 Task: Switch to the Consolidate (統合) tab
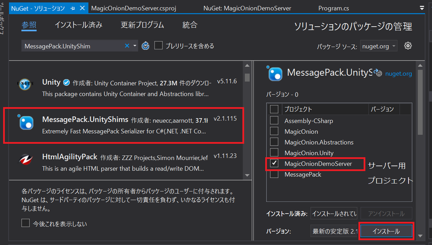(190, 25)
